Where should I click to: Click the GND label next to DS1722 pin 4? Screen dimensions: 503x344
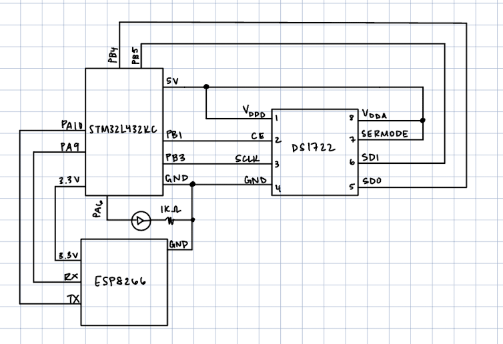point(256,180)
